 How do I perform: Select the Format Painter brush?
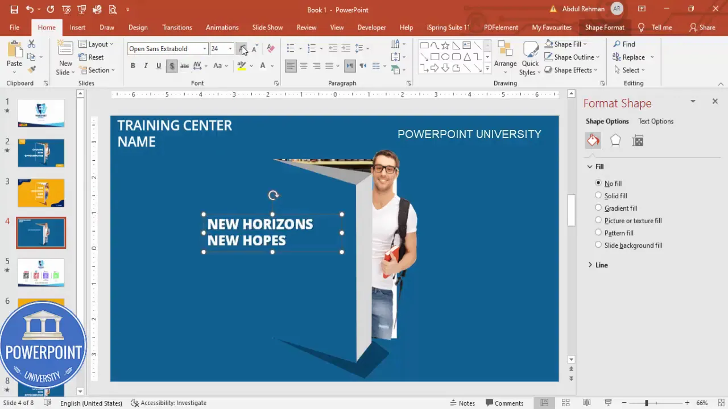(x=31, y=69)
